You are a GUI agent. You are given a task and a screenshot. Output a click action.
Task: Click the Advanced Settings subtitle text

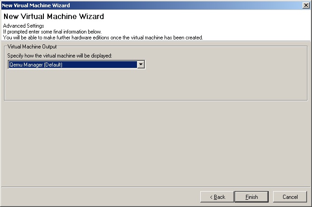point(24,26)
